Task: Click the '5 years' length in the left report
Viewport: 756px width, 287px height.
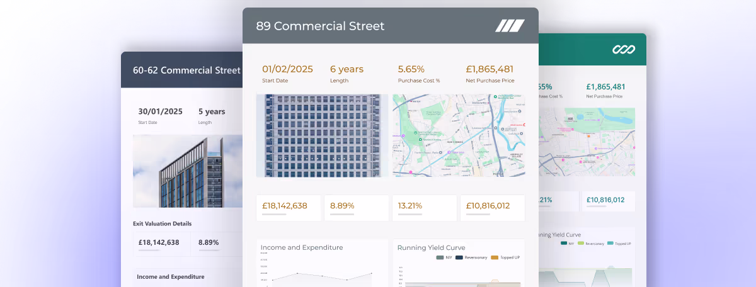Action: [x=212, y=111]
